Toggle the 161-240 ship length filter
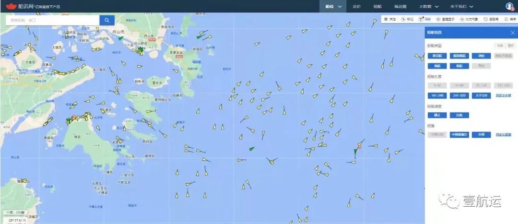The height and width of the screenshot is (224, 518). tap(437, 95)
